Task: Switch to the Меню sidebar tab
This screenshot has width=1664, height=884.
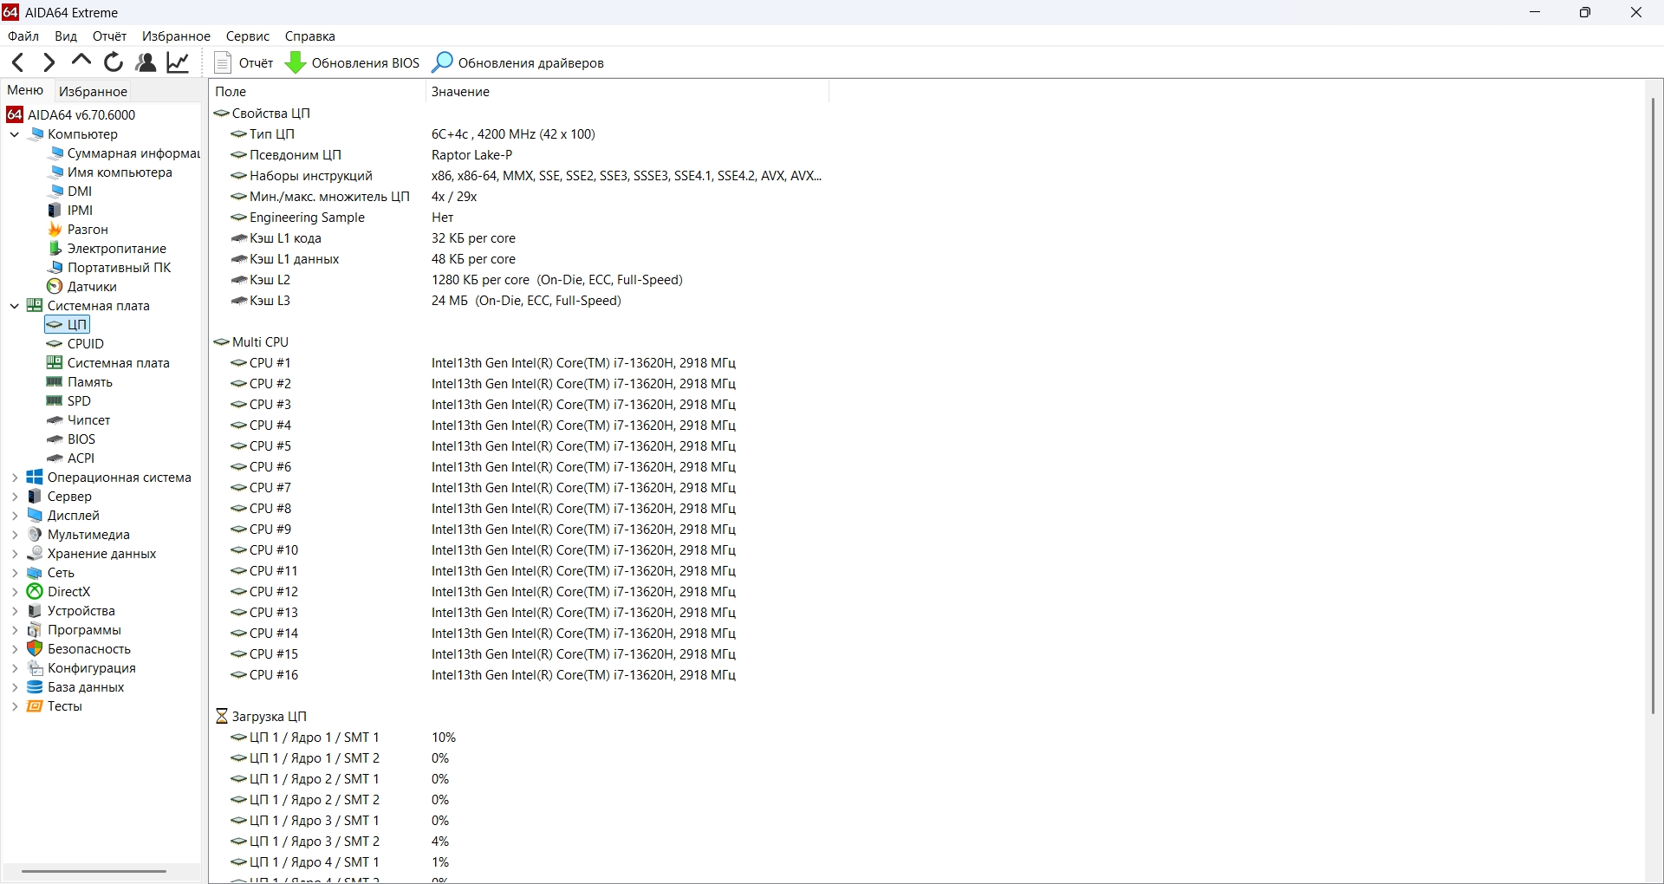Action: [25, 90]
